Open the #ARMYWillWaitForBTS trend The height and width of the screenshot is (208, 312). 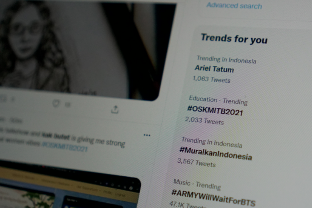click(x=213, y=198)
